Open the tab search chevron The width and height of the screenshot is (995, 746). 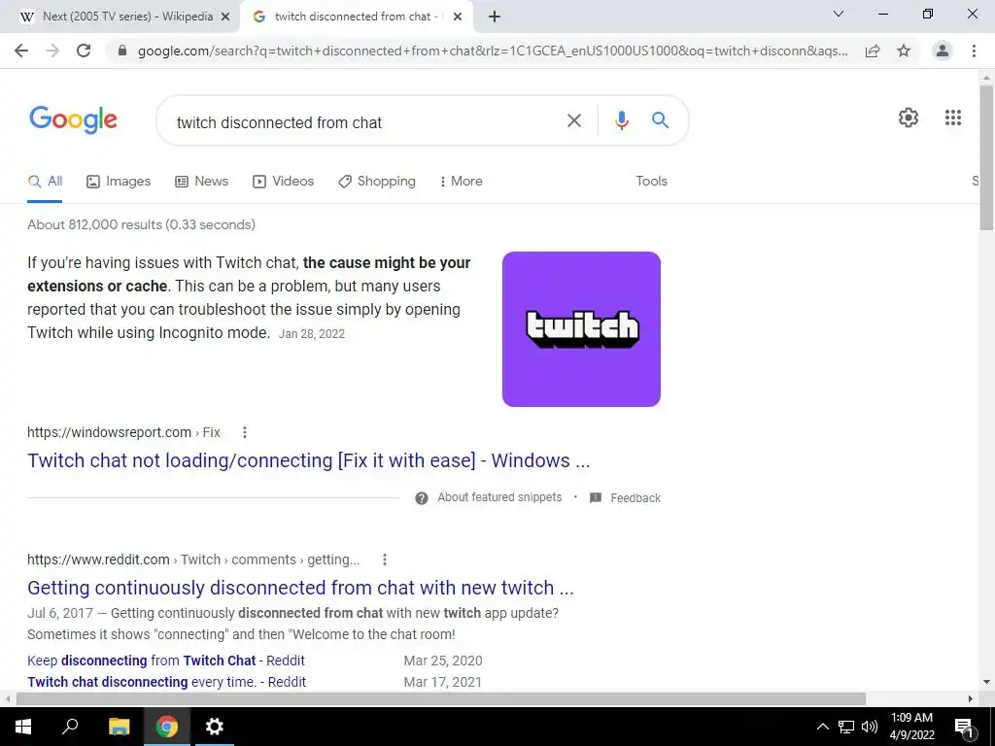tap(839, 14)
